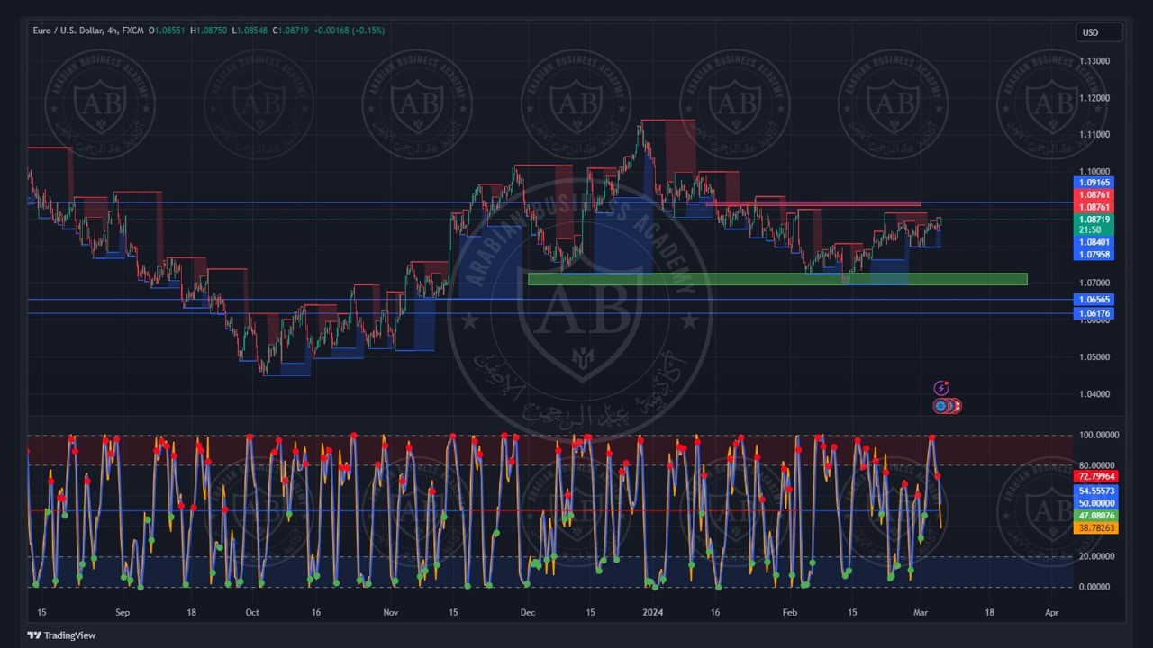1153x648 pixels.
Task: Click the high value H1.08750 in header
Action: (x=208, y=31)
